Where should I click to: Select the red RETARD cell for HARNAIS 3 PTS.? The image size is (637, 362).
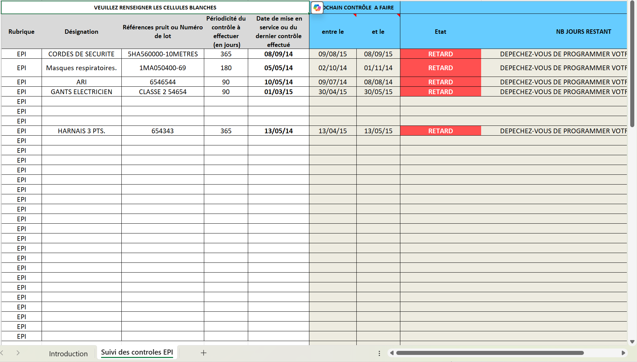[440, 131]
